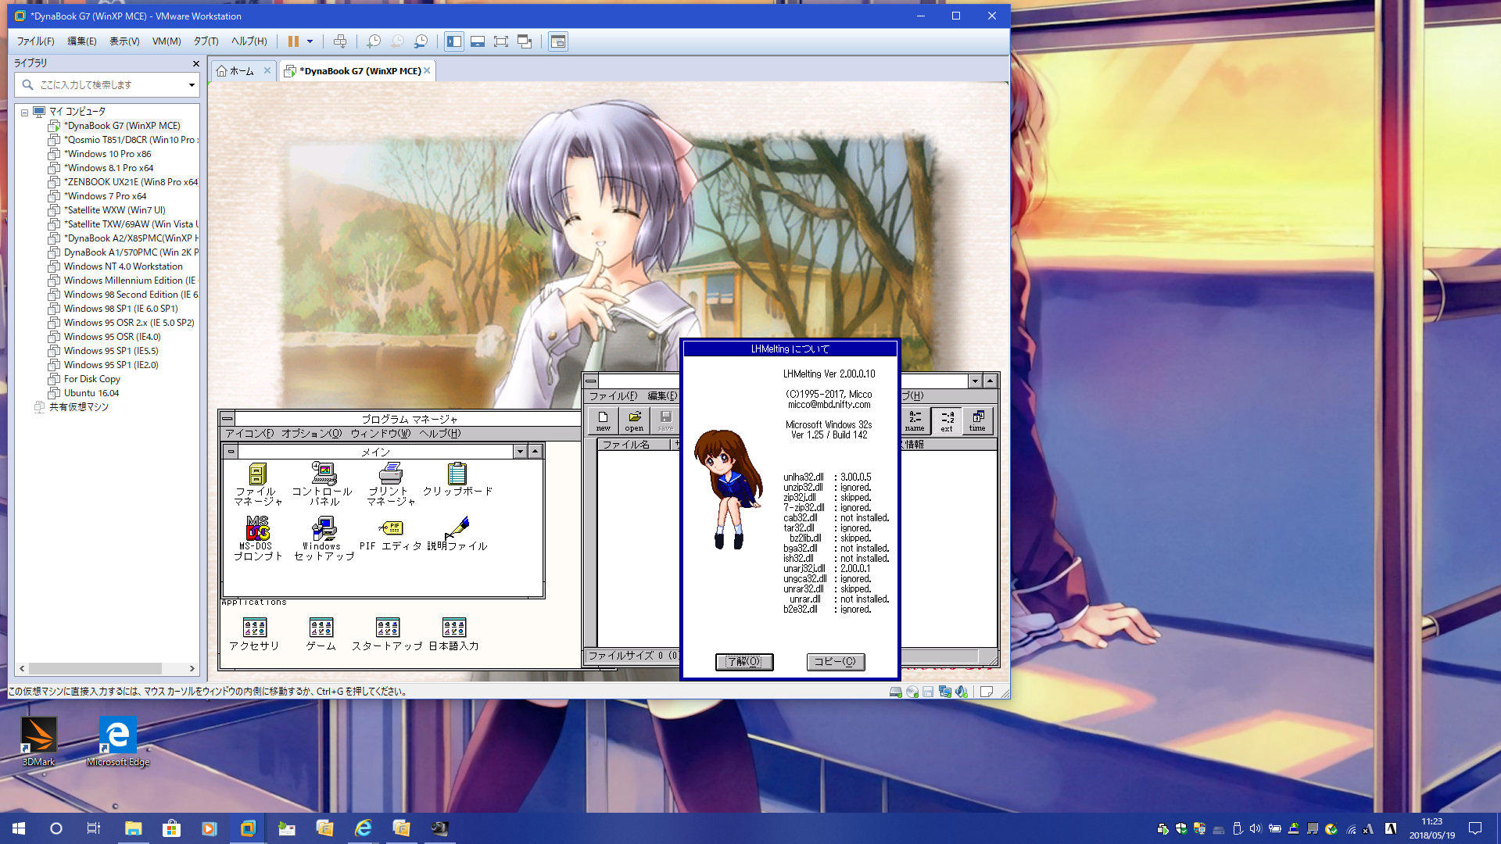Select 共有仮想マシン in library tree
This screenshot has height=844, width=1501.
[78, 407]
